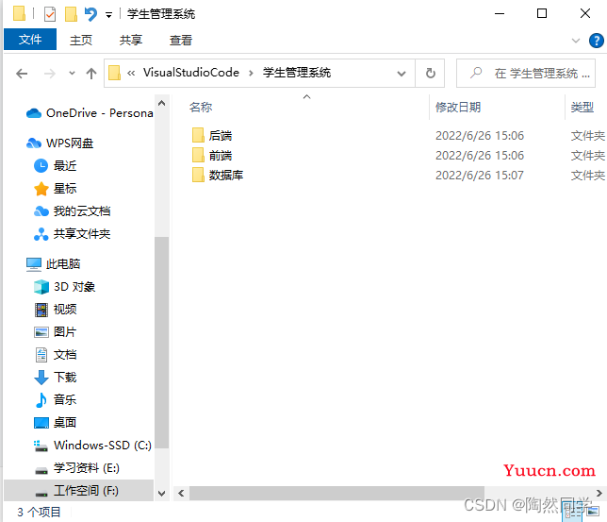This screenshot has height=522, width=607.
Task: Open the 文档 folder
Action: coord(55,355)
